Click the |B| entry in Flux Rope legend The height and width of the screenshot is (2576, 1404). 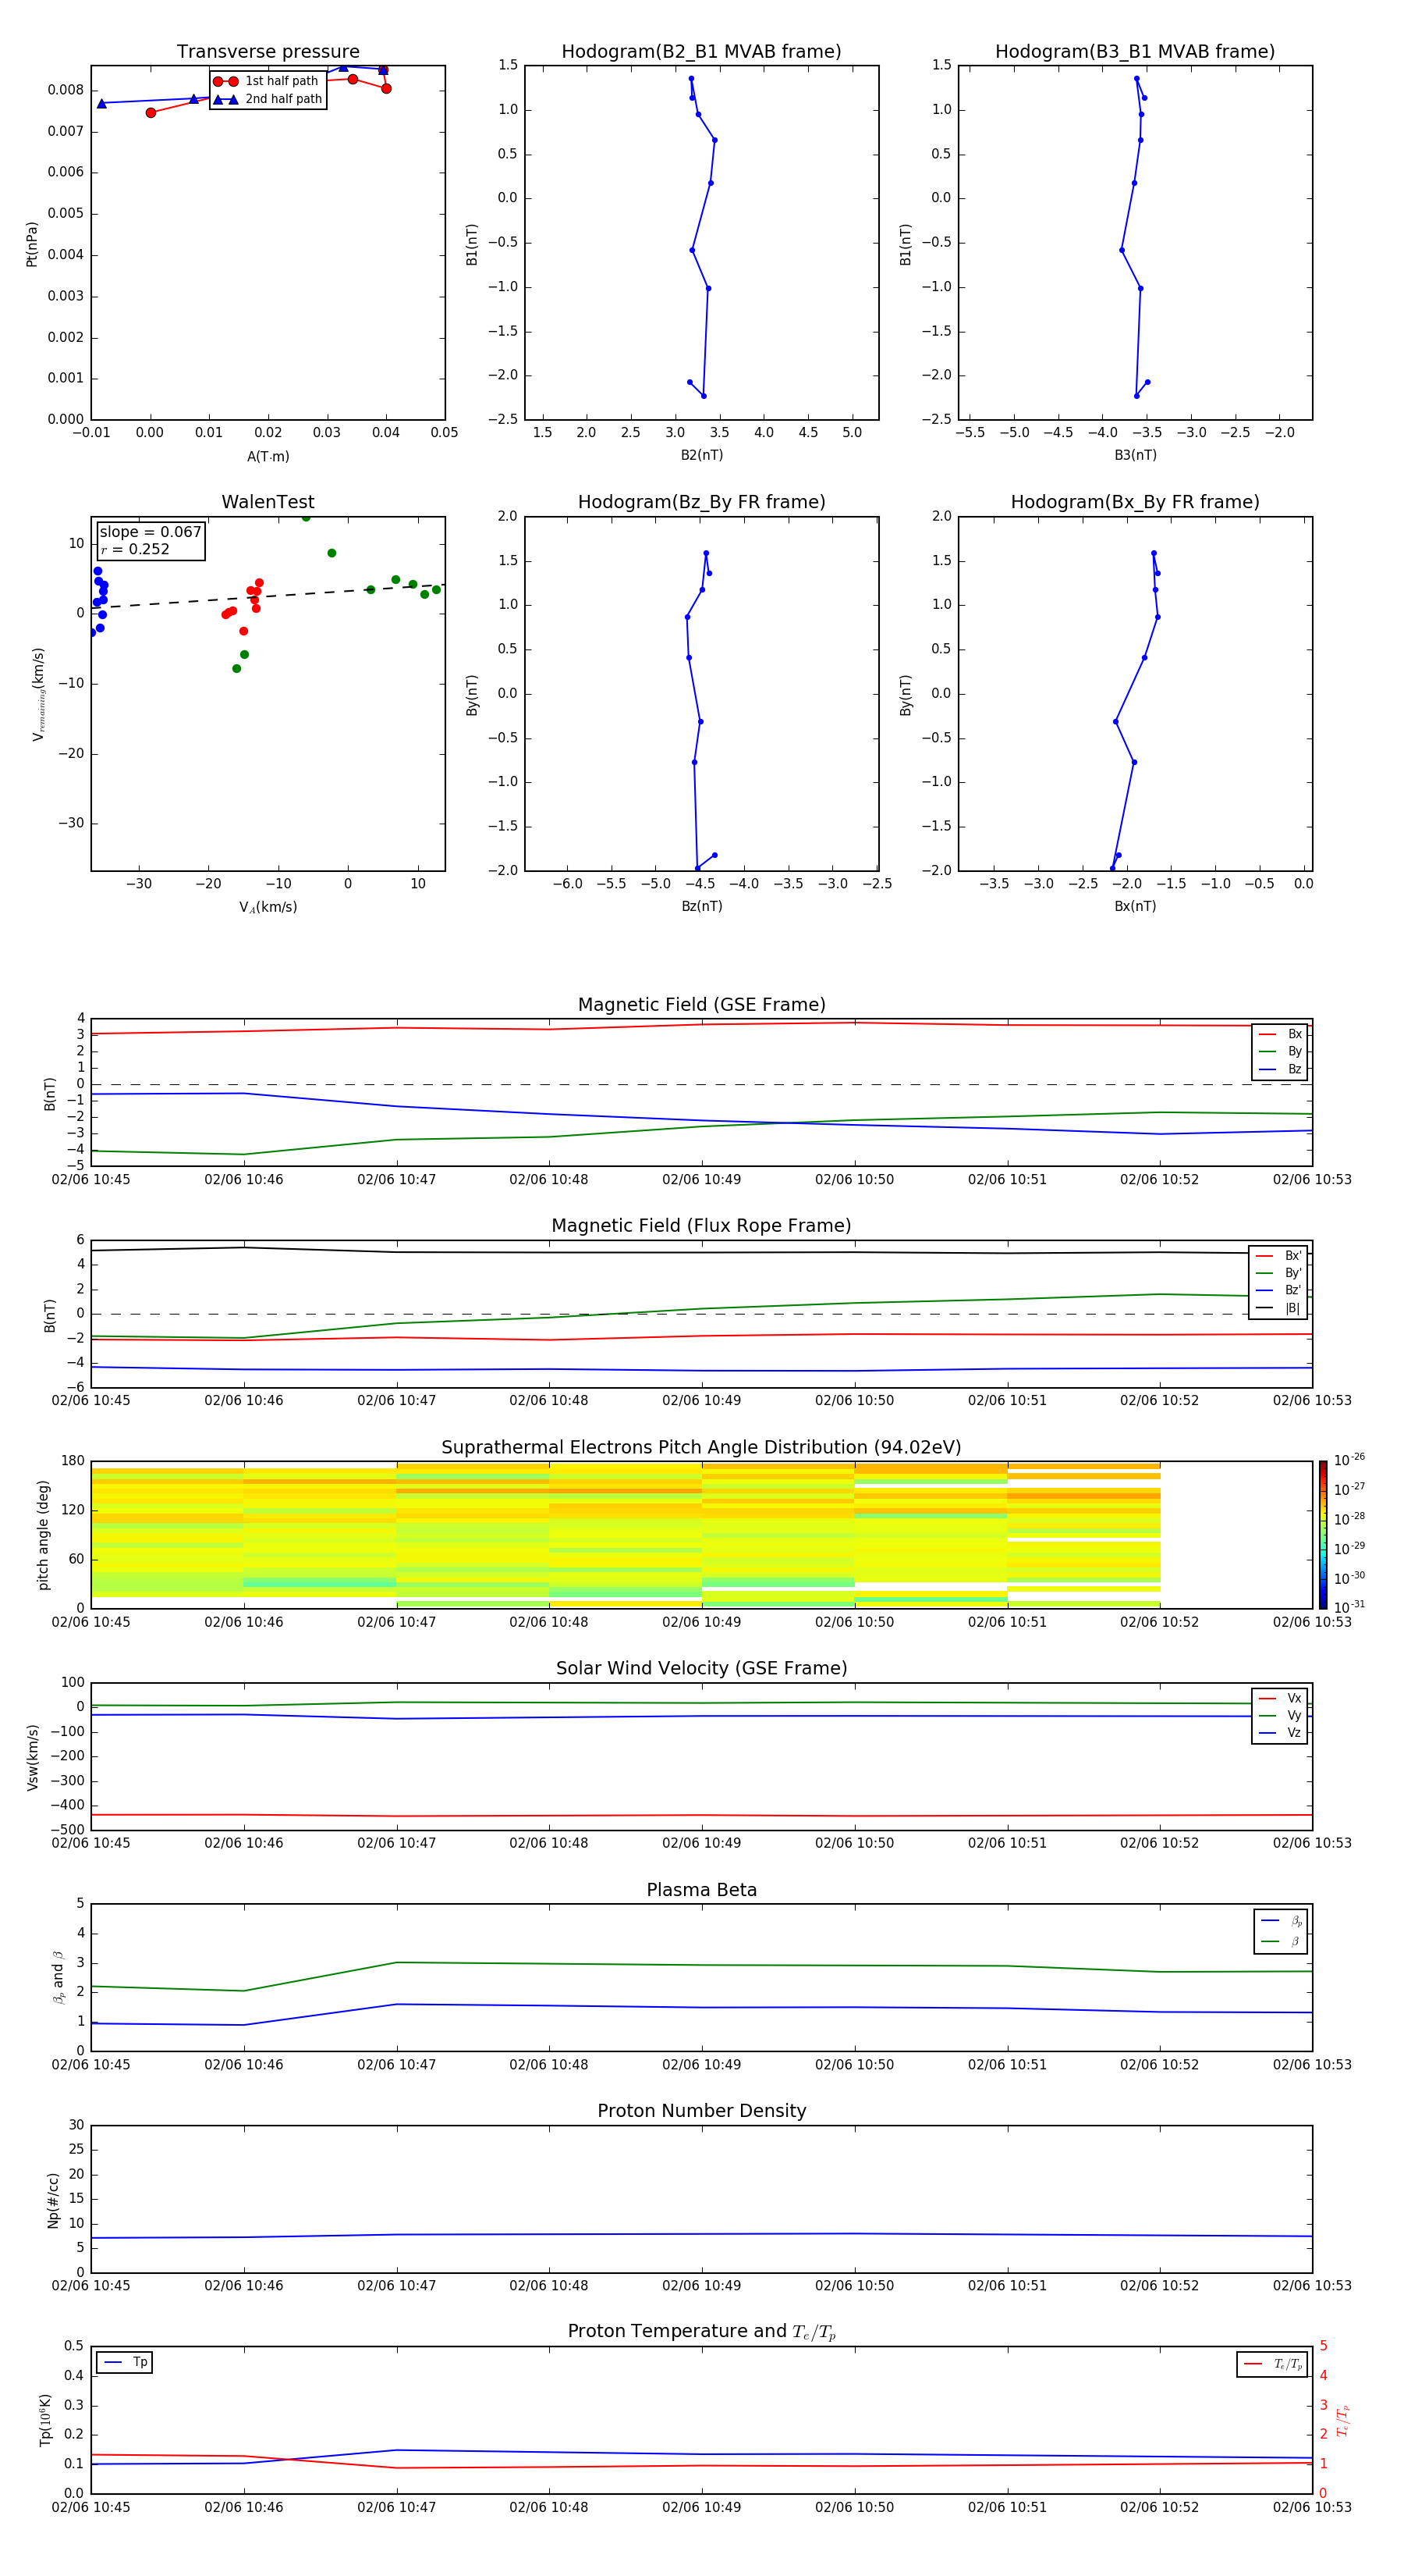(1278, 1308)
